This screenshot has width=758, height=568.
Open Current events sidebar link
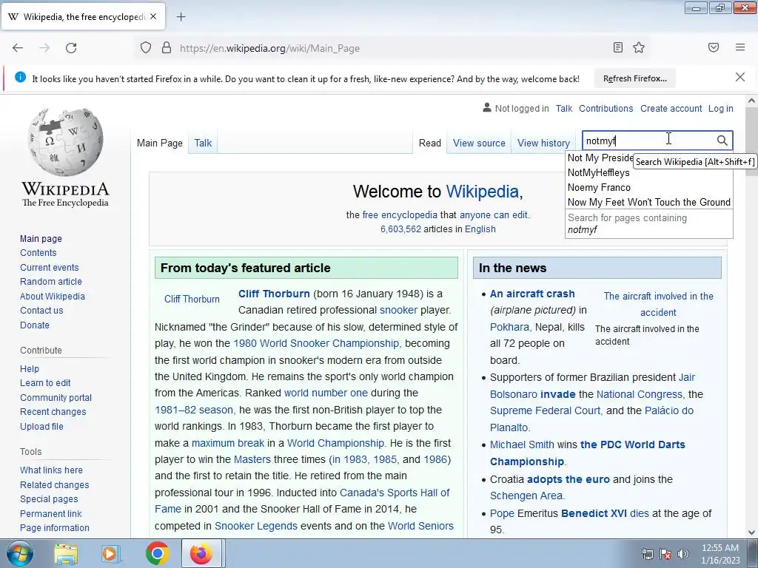point(50,268)
